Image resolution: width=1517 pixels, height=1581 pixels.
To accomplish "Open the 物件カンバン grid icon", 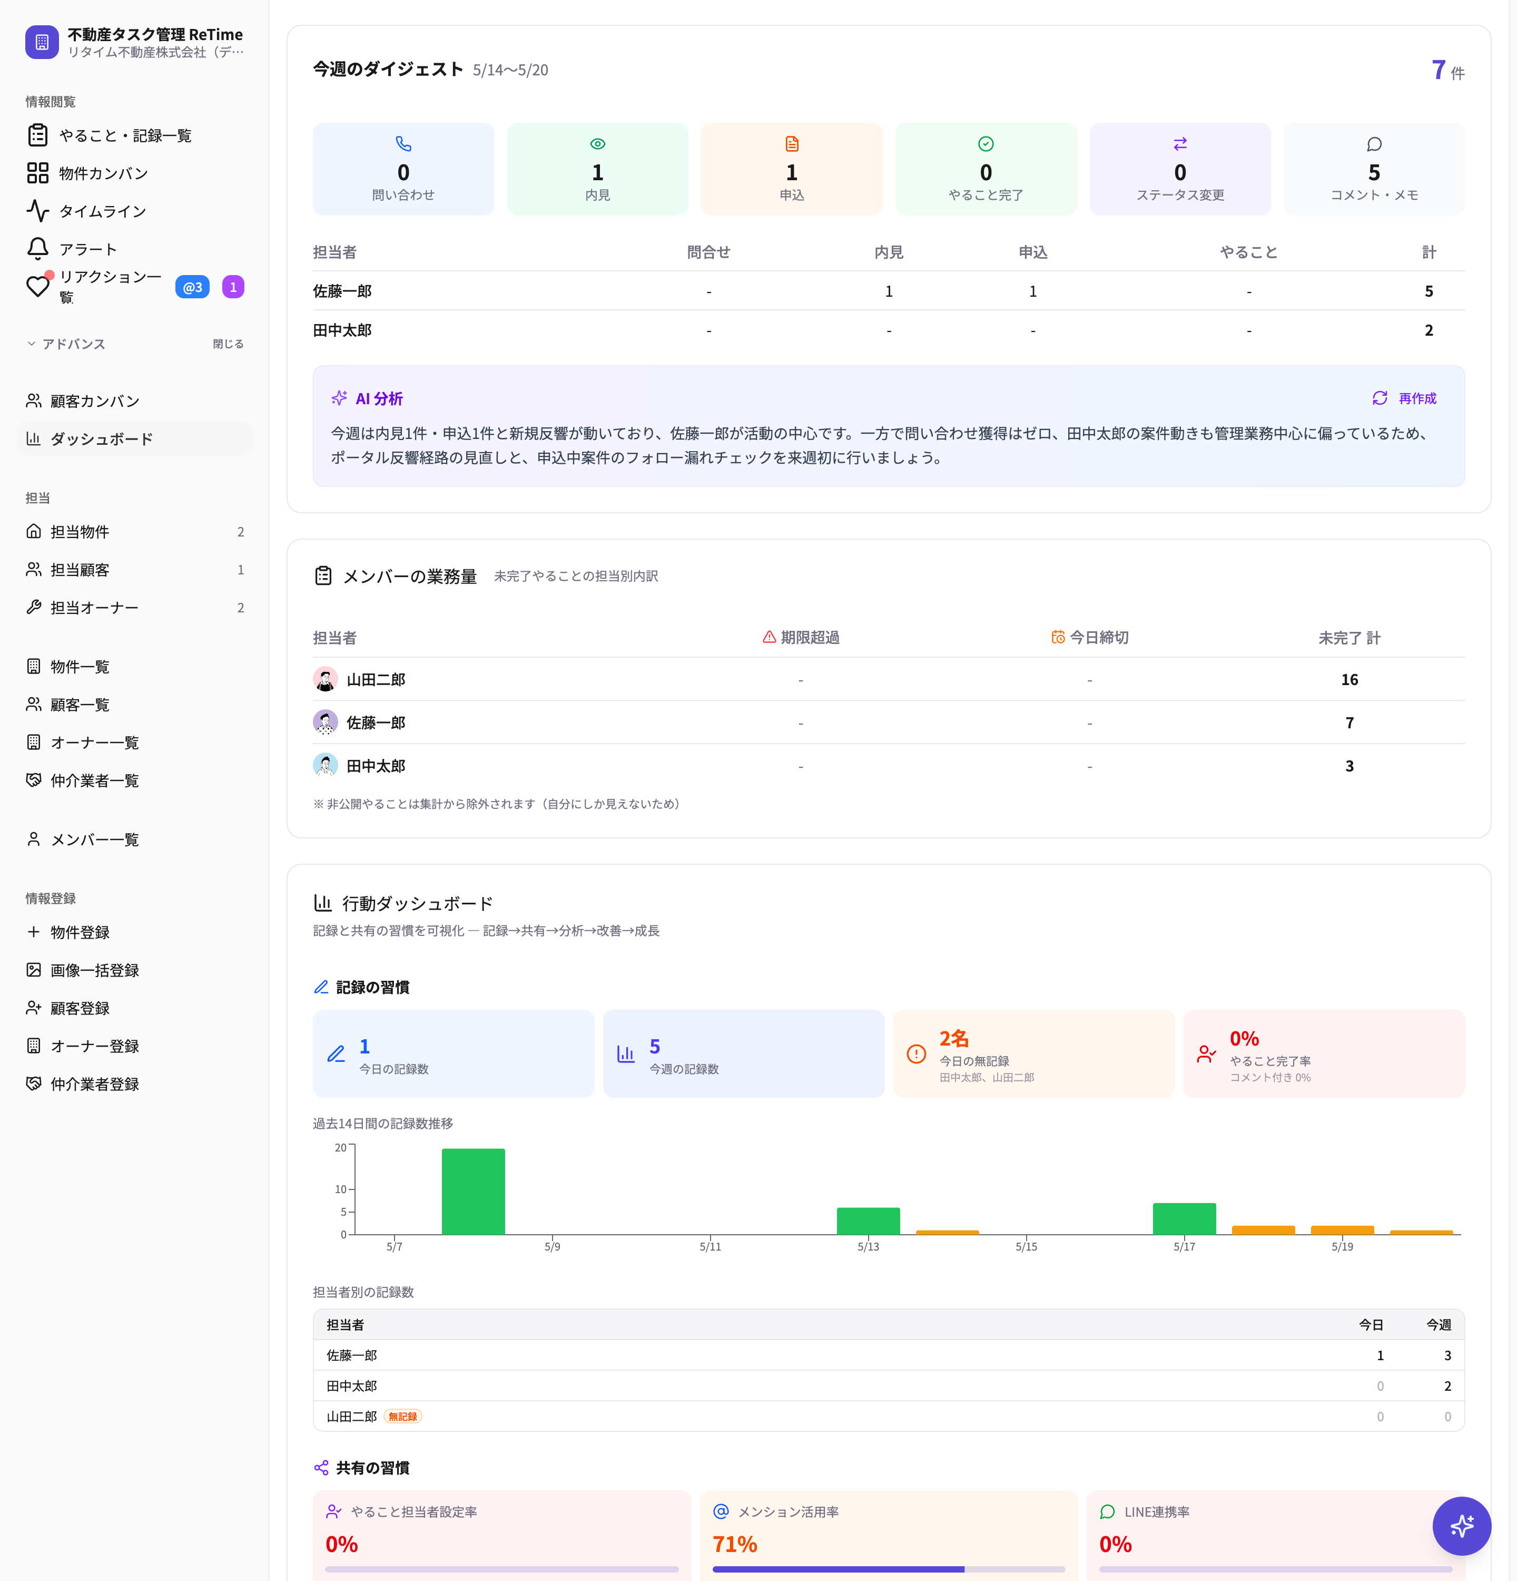I will (x=38, y=173).
